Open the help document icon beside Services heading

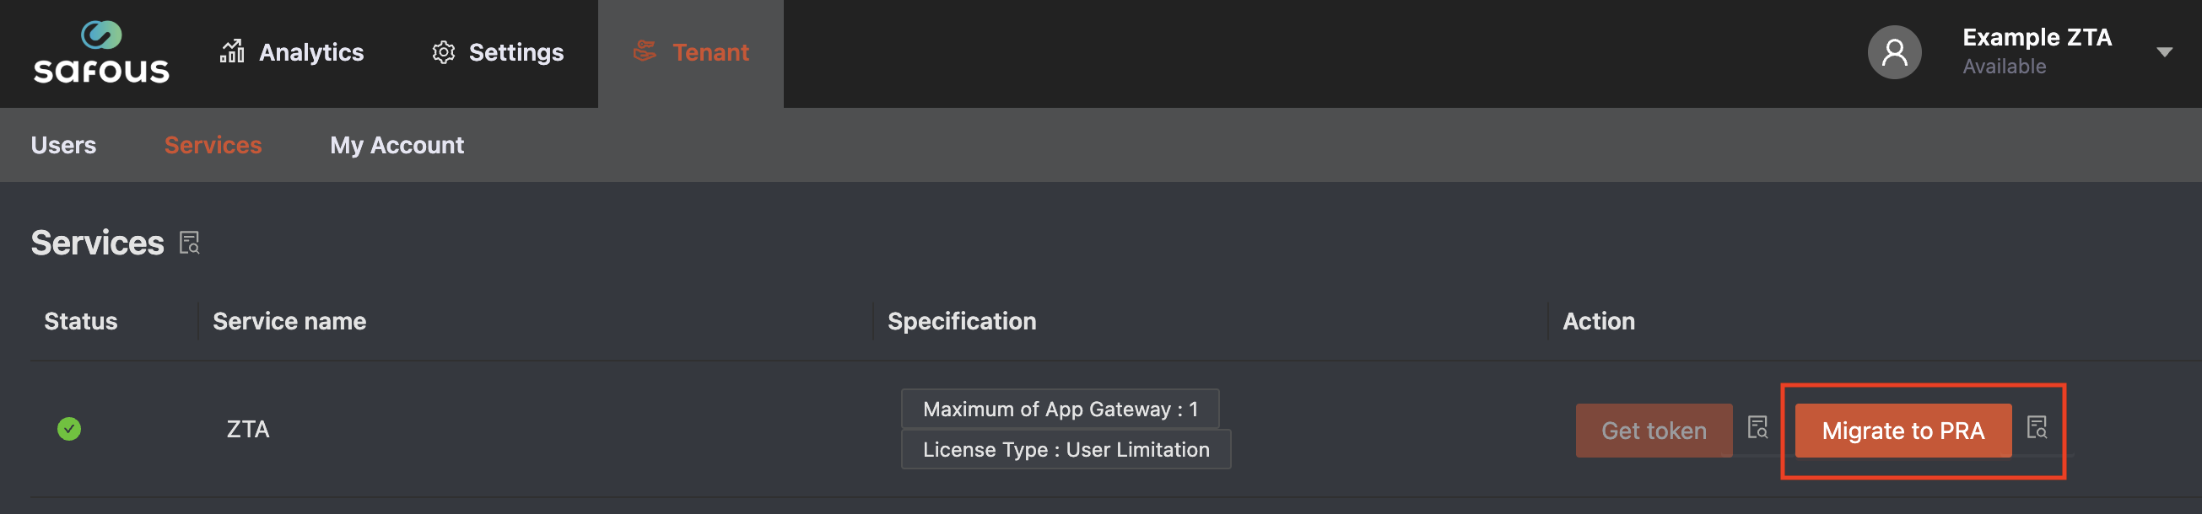click(190, 244)
